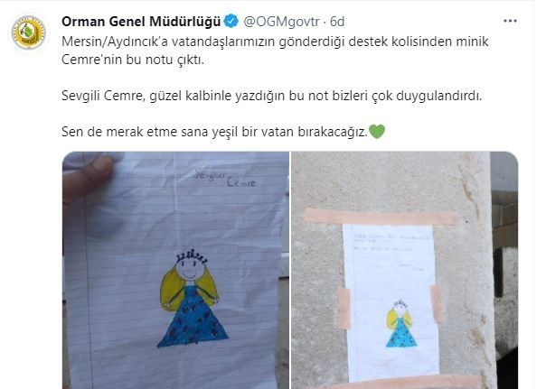Click the blue verified badge

[x=231, y=22]
